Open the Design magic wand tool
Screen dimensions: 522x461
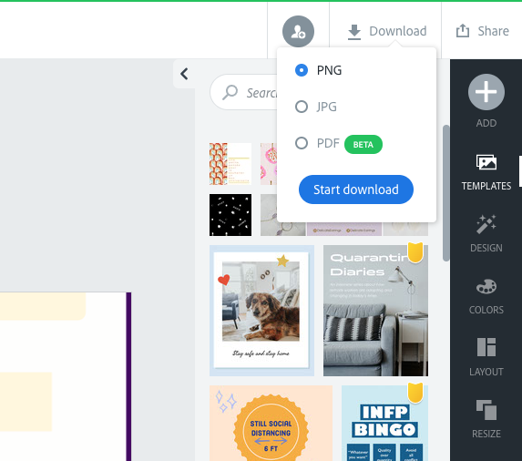486,224
